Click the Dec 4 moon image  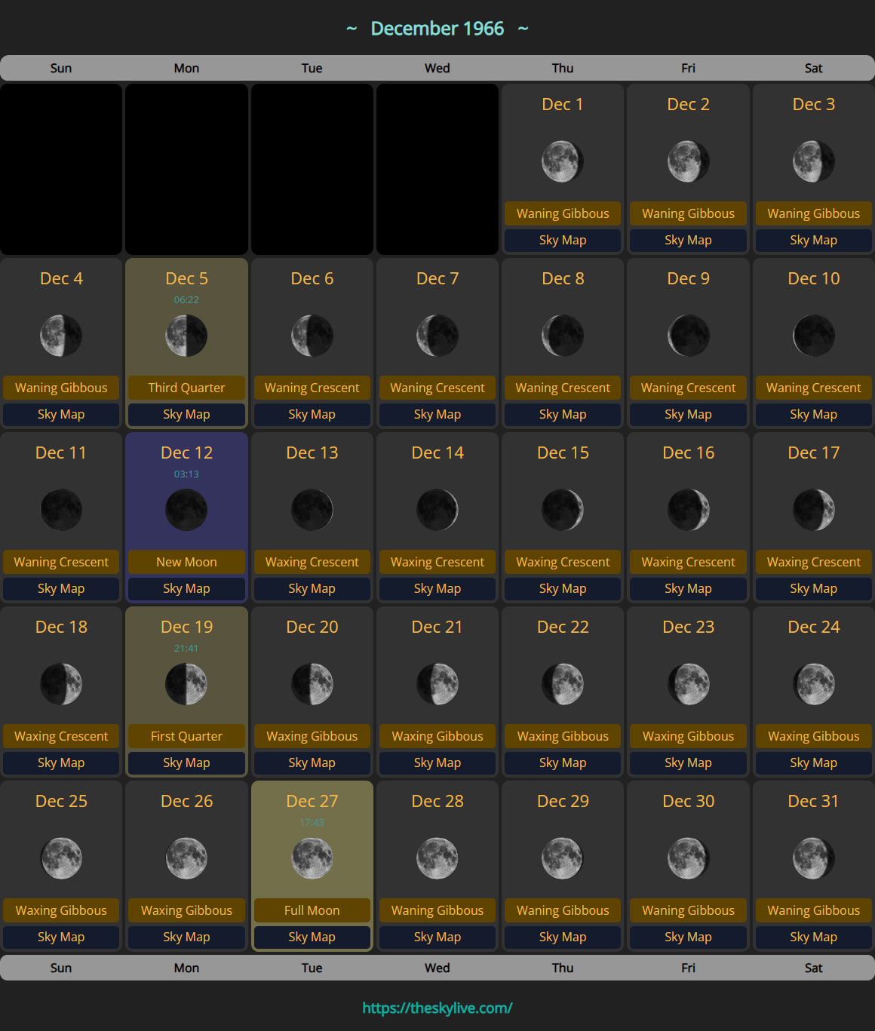[x=61, y=336]
